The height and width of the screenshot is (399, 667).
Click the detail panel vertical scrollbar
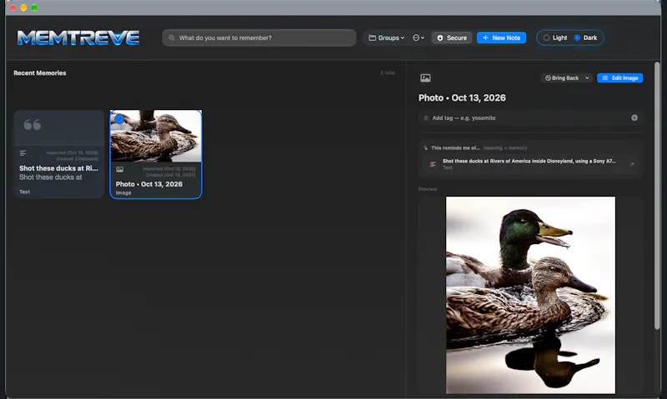click(657, 196)
